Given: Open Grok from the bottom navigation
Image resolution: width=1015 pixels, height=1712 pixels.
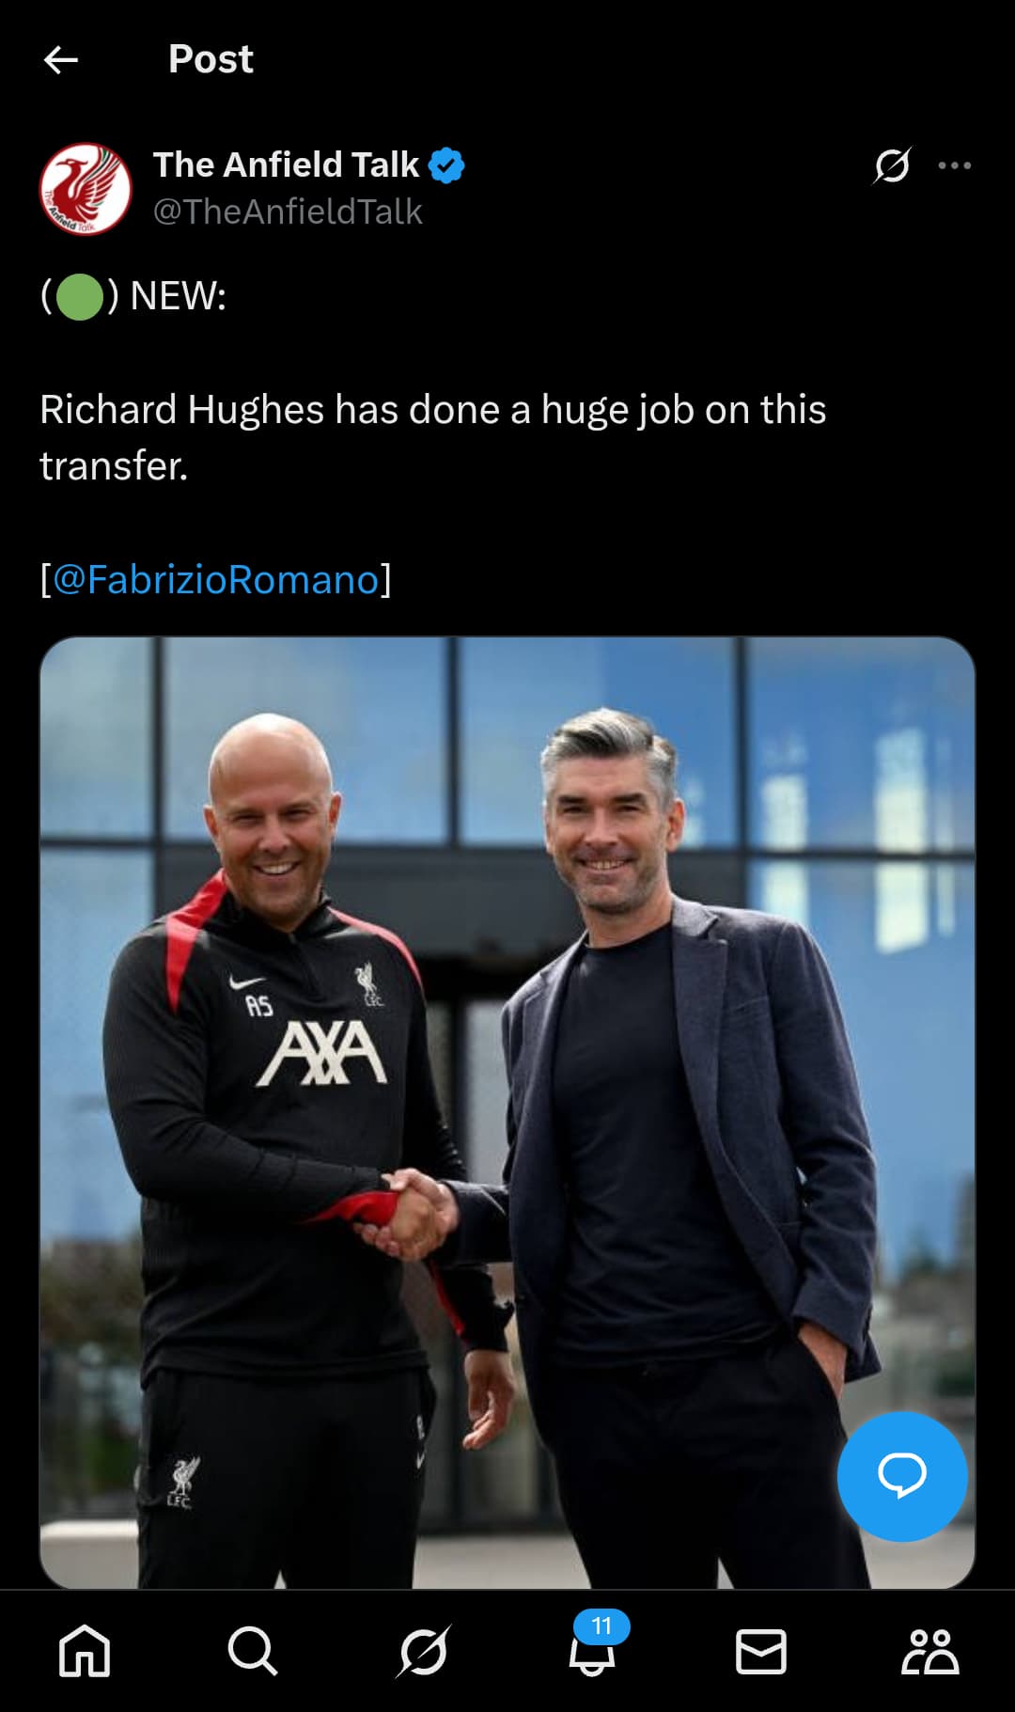Looking at the screenshot, I should 423,1651.
